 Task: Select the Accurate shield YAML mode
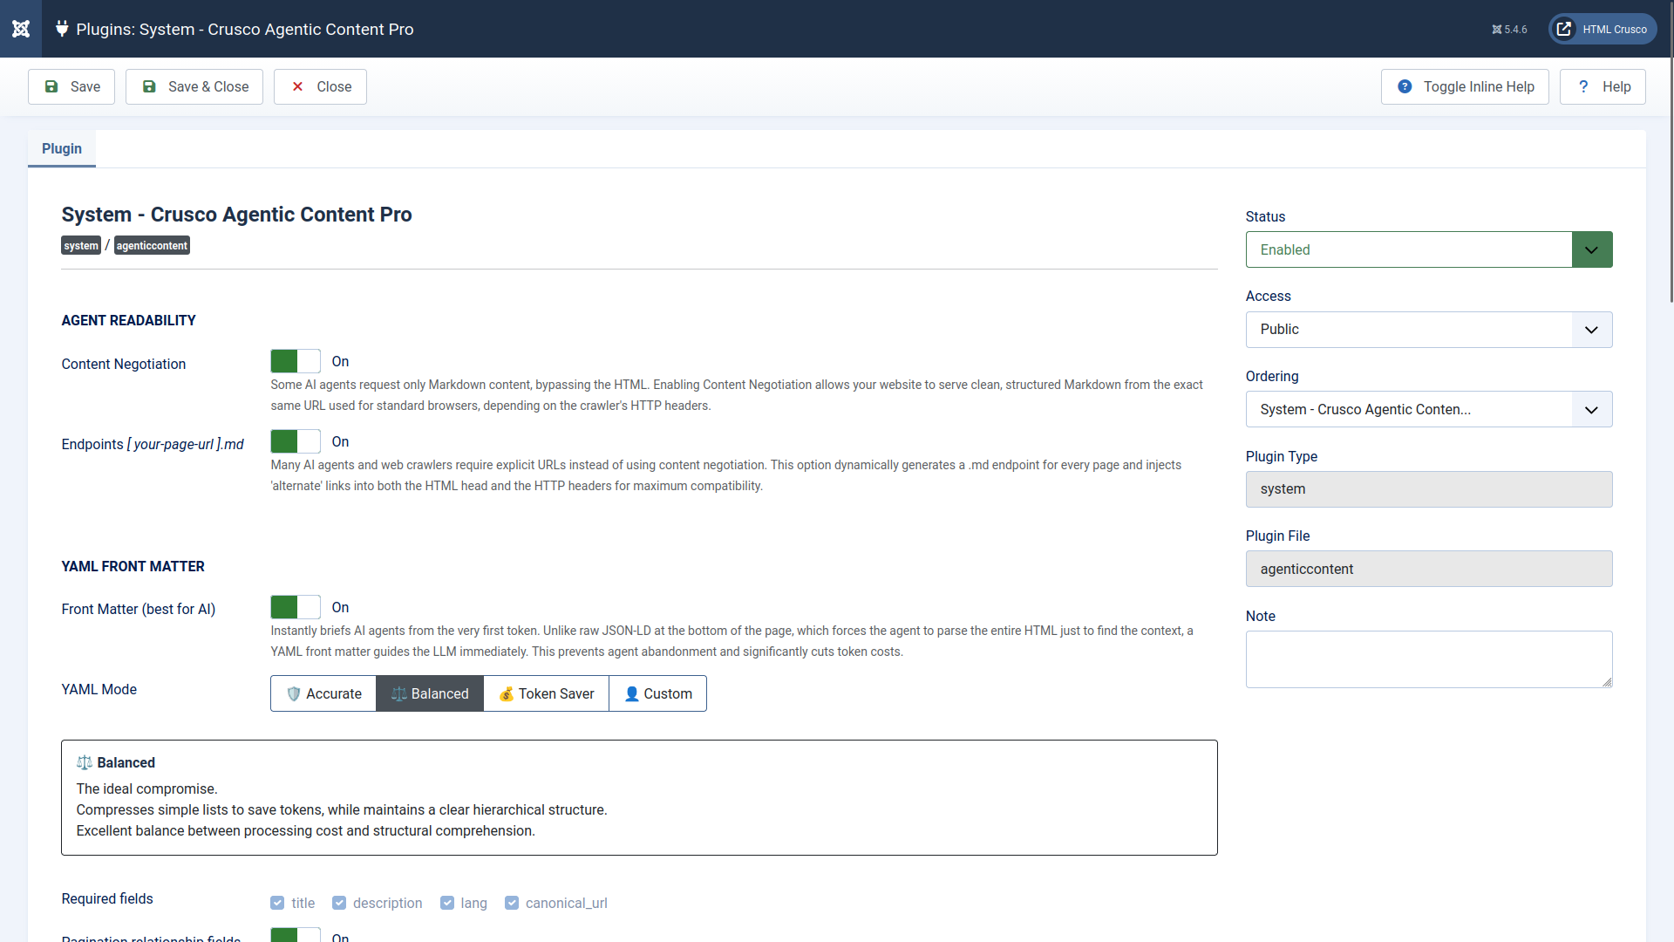[x=323, y=693]
